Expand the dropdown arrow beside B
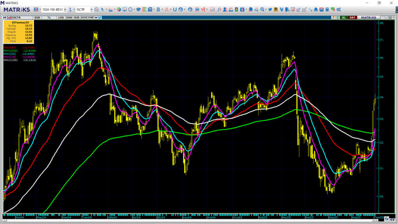 [x=162, y=9]
